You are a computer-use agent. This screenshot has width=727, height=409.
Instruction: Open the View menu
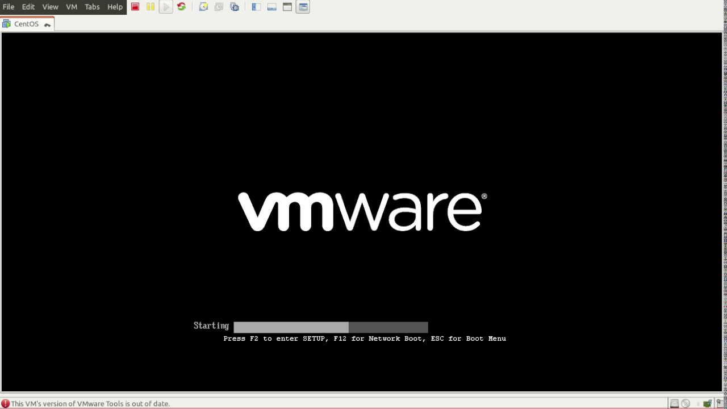[x=50, y=7]
